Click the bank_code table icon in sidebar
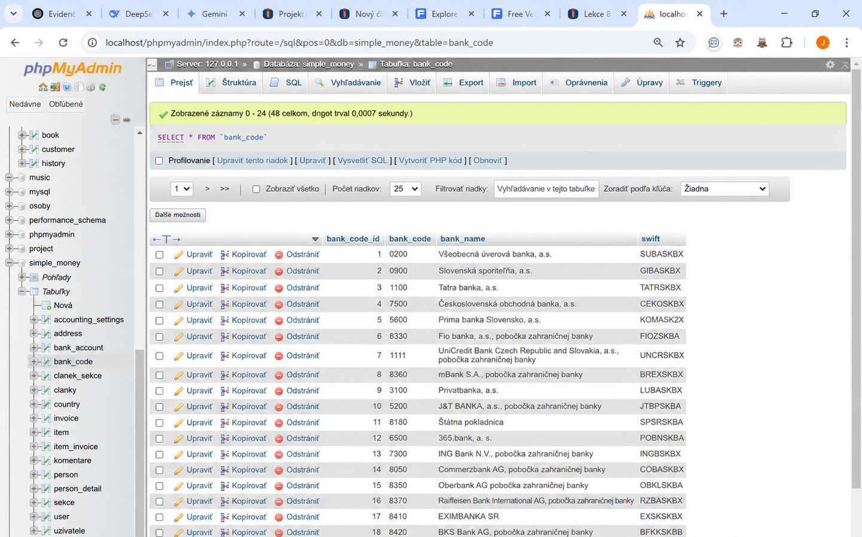 [46, 362]
